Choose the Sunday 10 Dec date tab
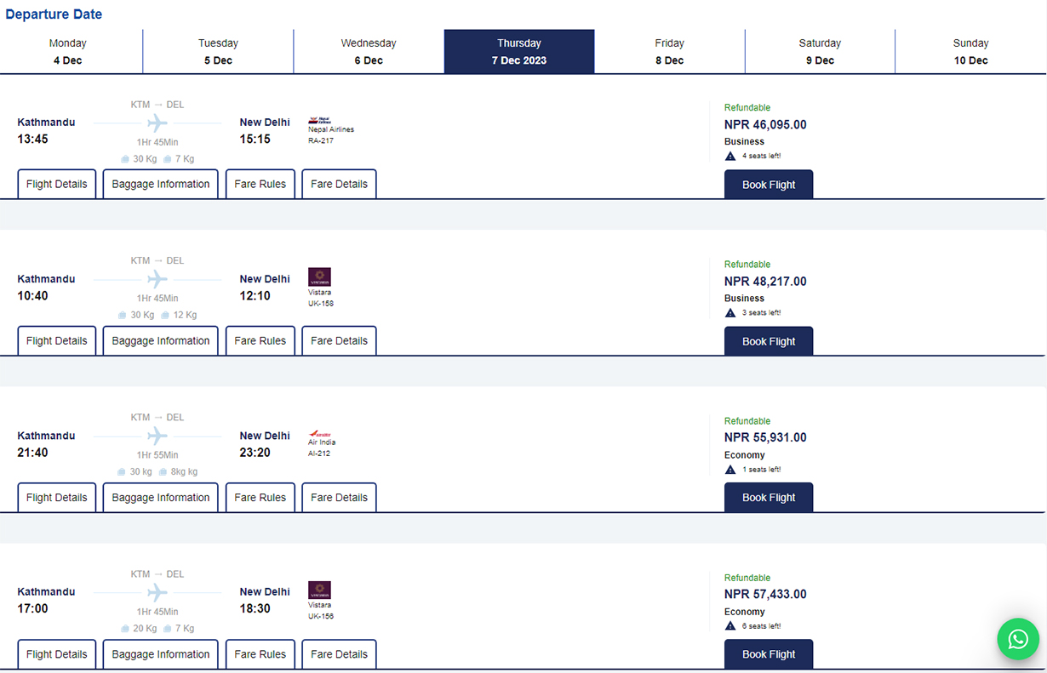The width and height of the screenshot is (1047, 673). pyautogui.click(x=970, y=52)
